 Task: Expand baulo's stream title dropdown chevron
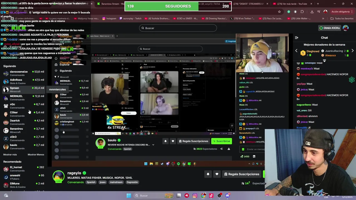click(x=153, y=145)
